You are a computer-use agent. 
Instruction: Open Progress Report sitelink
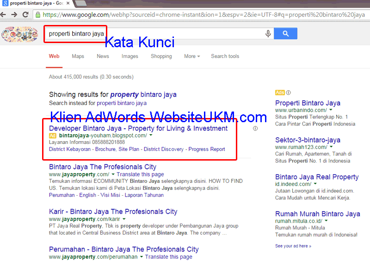click(x=206, y=149)
